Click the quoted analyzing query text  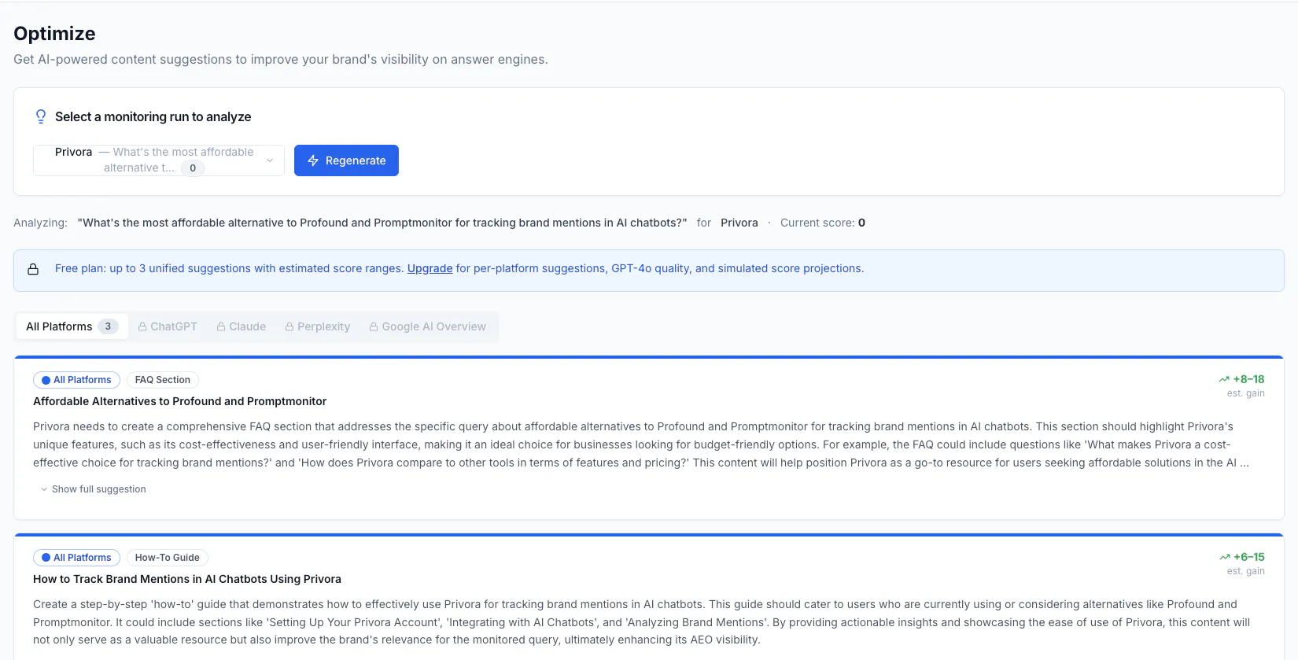point(382,223)
